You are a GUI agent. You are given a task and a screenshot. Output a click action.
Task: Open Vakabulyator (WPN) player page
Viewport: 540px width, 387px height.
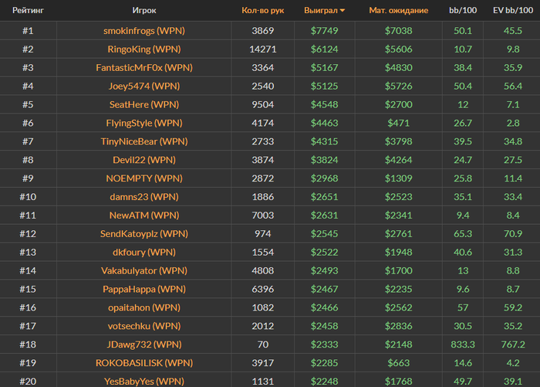pyautogui.click(x=144, y=271)
